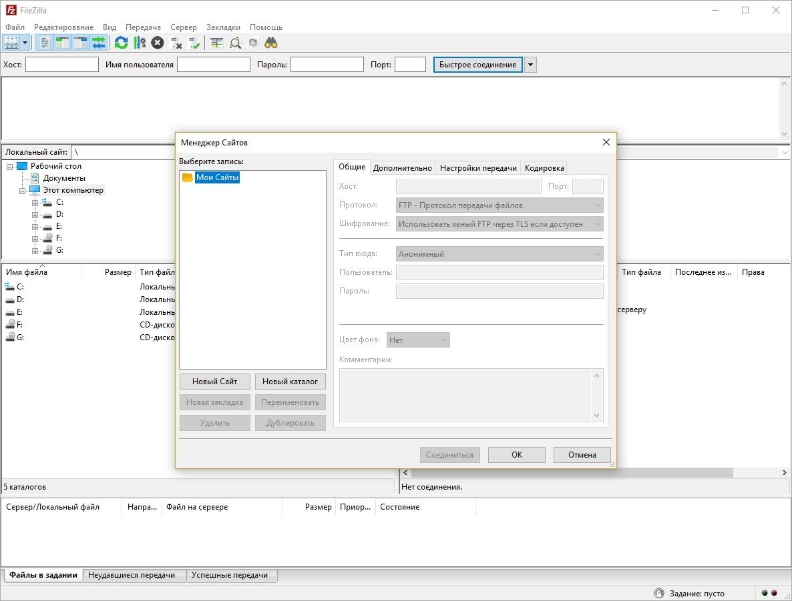Toggle message log display icon
This screenshot has width=792, height=601.
[x=45, y=43]
